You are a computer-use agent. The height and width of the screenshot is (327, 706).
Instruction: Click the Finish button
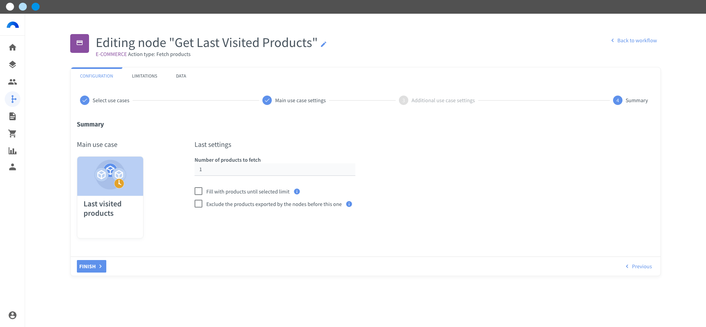point(91,266)
